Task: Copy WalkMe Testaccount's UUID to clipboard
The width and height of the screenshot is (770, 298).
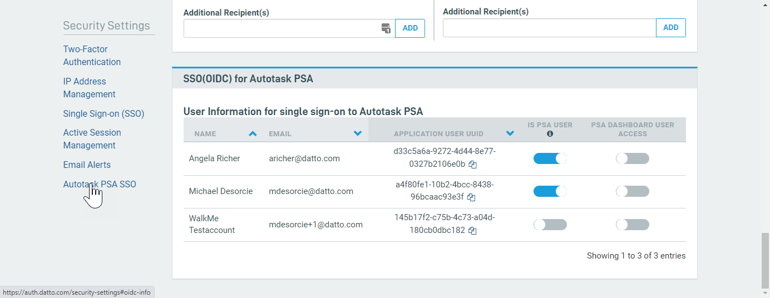Action: tap(472, 231)
